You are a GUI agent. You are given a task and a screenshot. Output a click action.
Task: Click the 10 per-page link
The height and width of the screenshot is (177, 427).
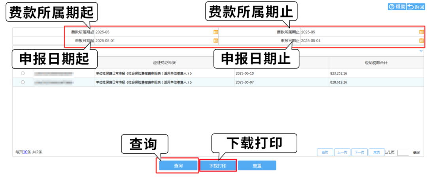point(25,152)
